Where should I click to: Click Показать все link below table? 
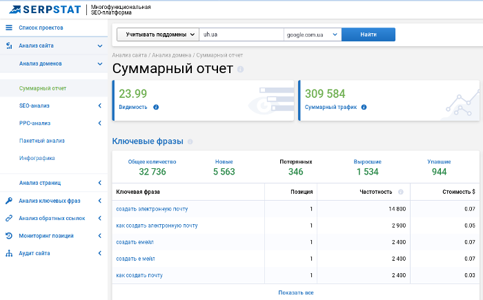click(x=296, y=292)
